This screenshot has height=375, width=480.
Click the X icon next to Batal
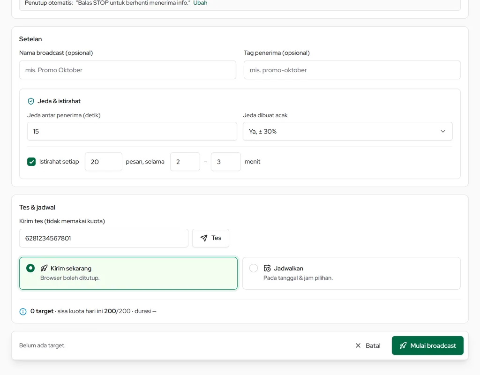coord(358,345)
